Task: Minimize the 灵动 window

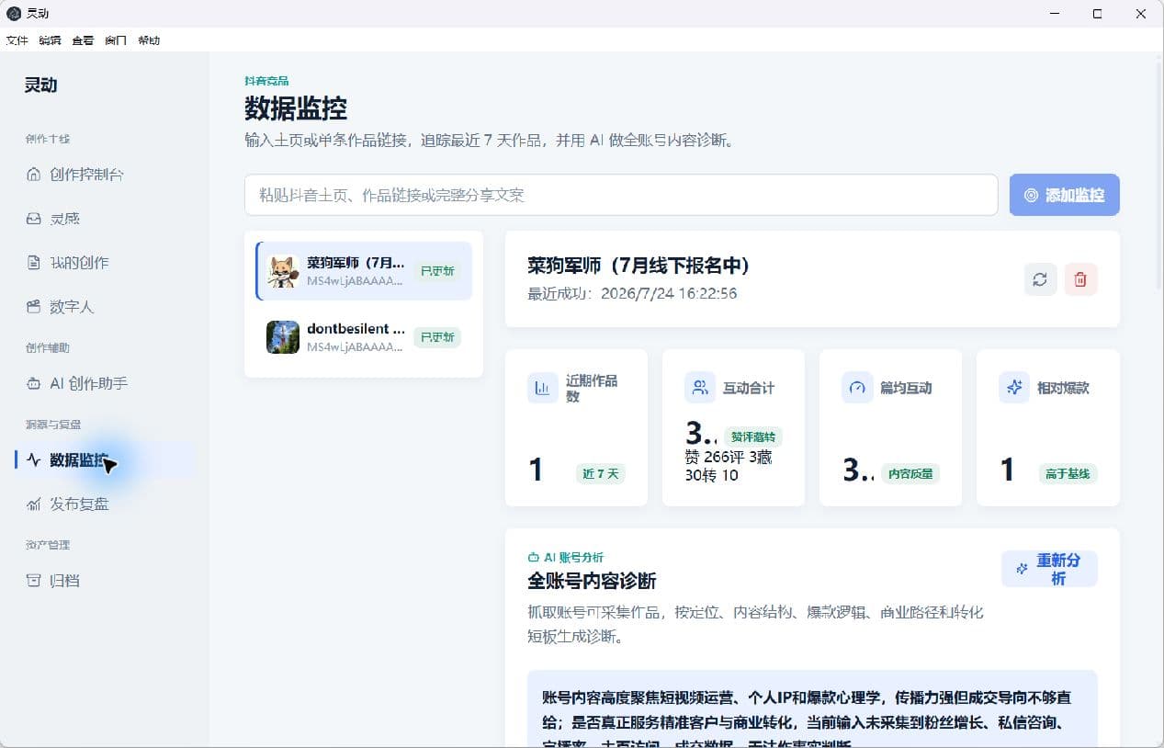Action: click(1056, 14)
